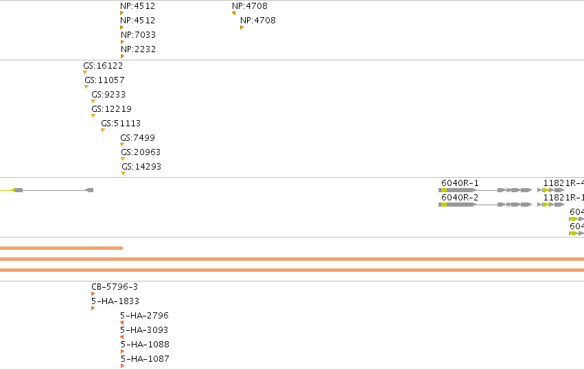Open the GS:20963 insertion
Image resolution: width=584 pixels, height=370 pixels.
click(123, 159)
